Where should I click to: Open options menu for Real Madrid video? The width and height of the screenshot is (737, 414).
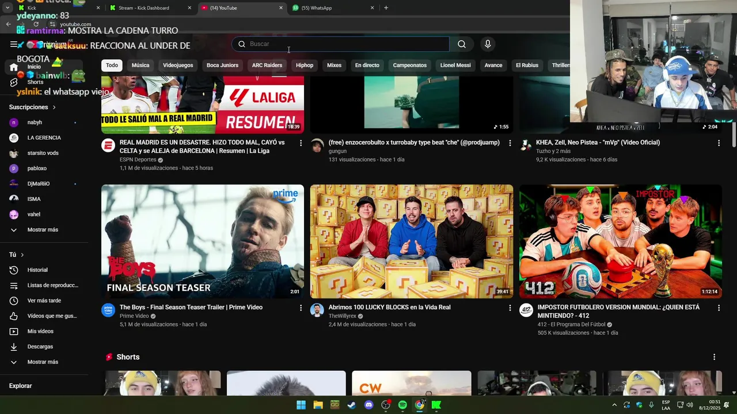[x=301, y=143]
